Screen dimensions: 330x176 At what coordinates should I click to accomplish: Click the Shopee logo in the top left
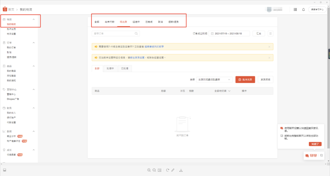[4, 9]
